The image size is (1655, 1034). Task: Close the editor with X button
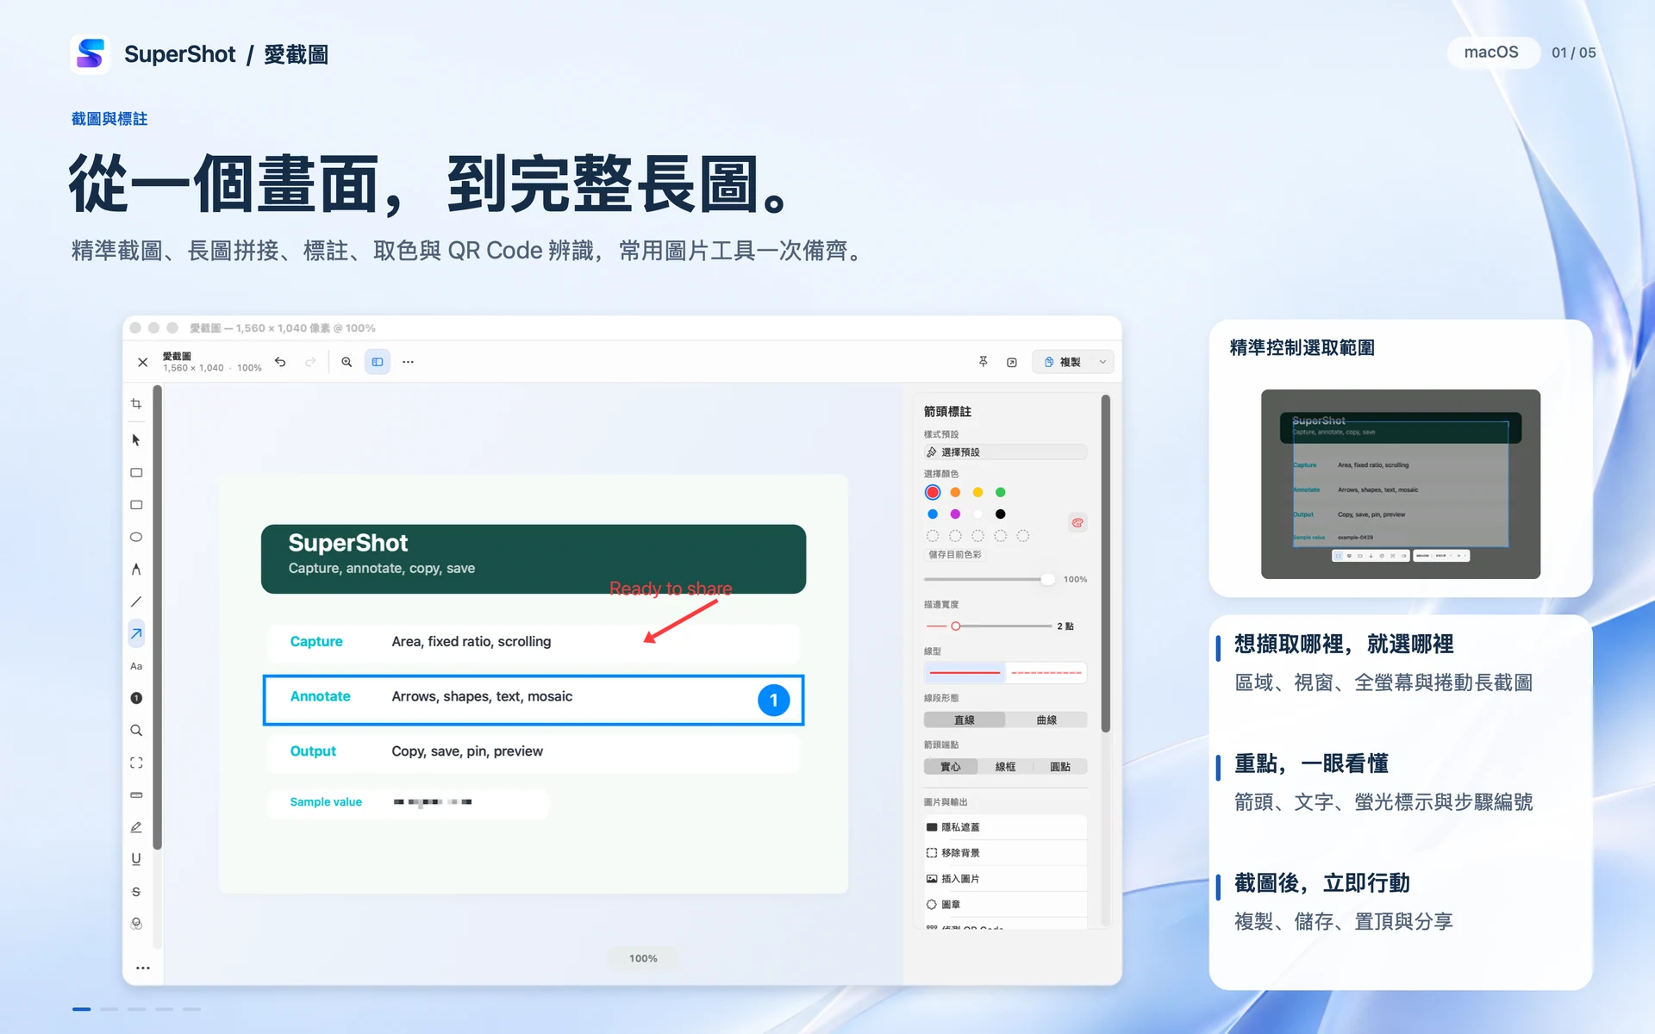coord(143,362)
